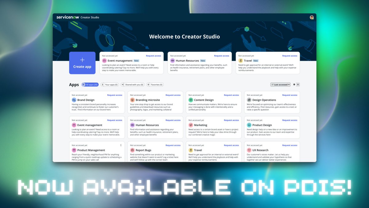Click the featured Travel New card icon

coord(241,61)
